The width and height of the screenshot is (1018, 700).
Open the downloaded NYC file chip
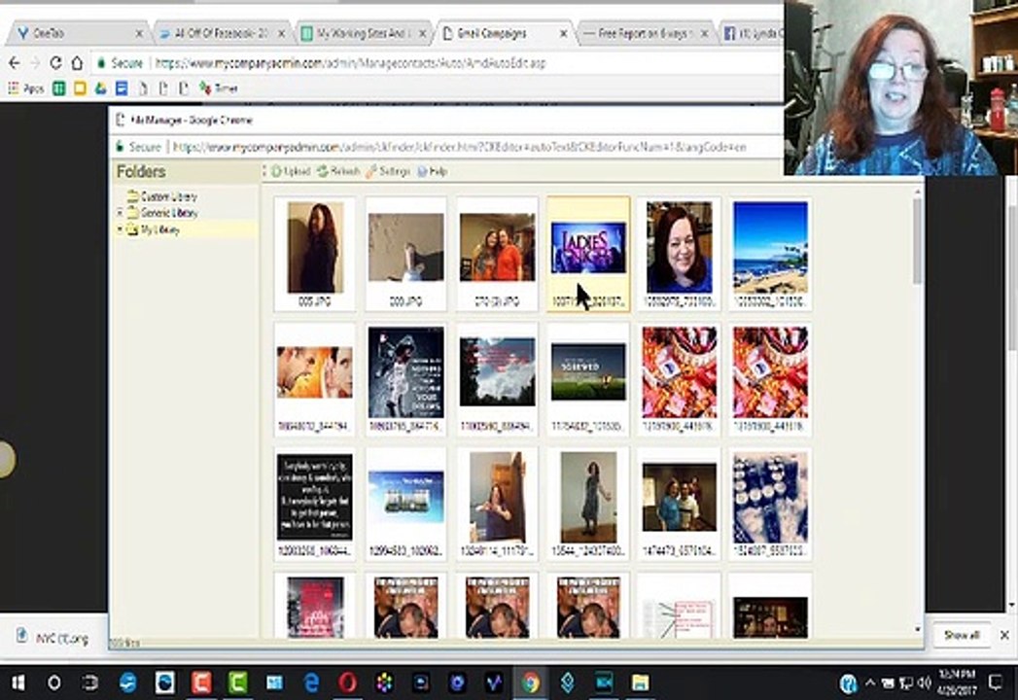pyautogui.click(x=53, y=638)
